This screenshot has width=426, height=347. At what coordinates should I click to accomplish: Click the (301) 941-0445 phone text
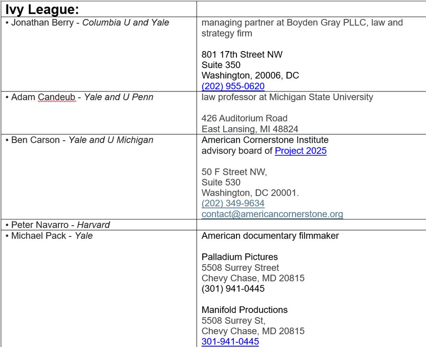click(x=233, y=289)
